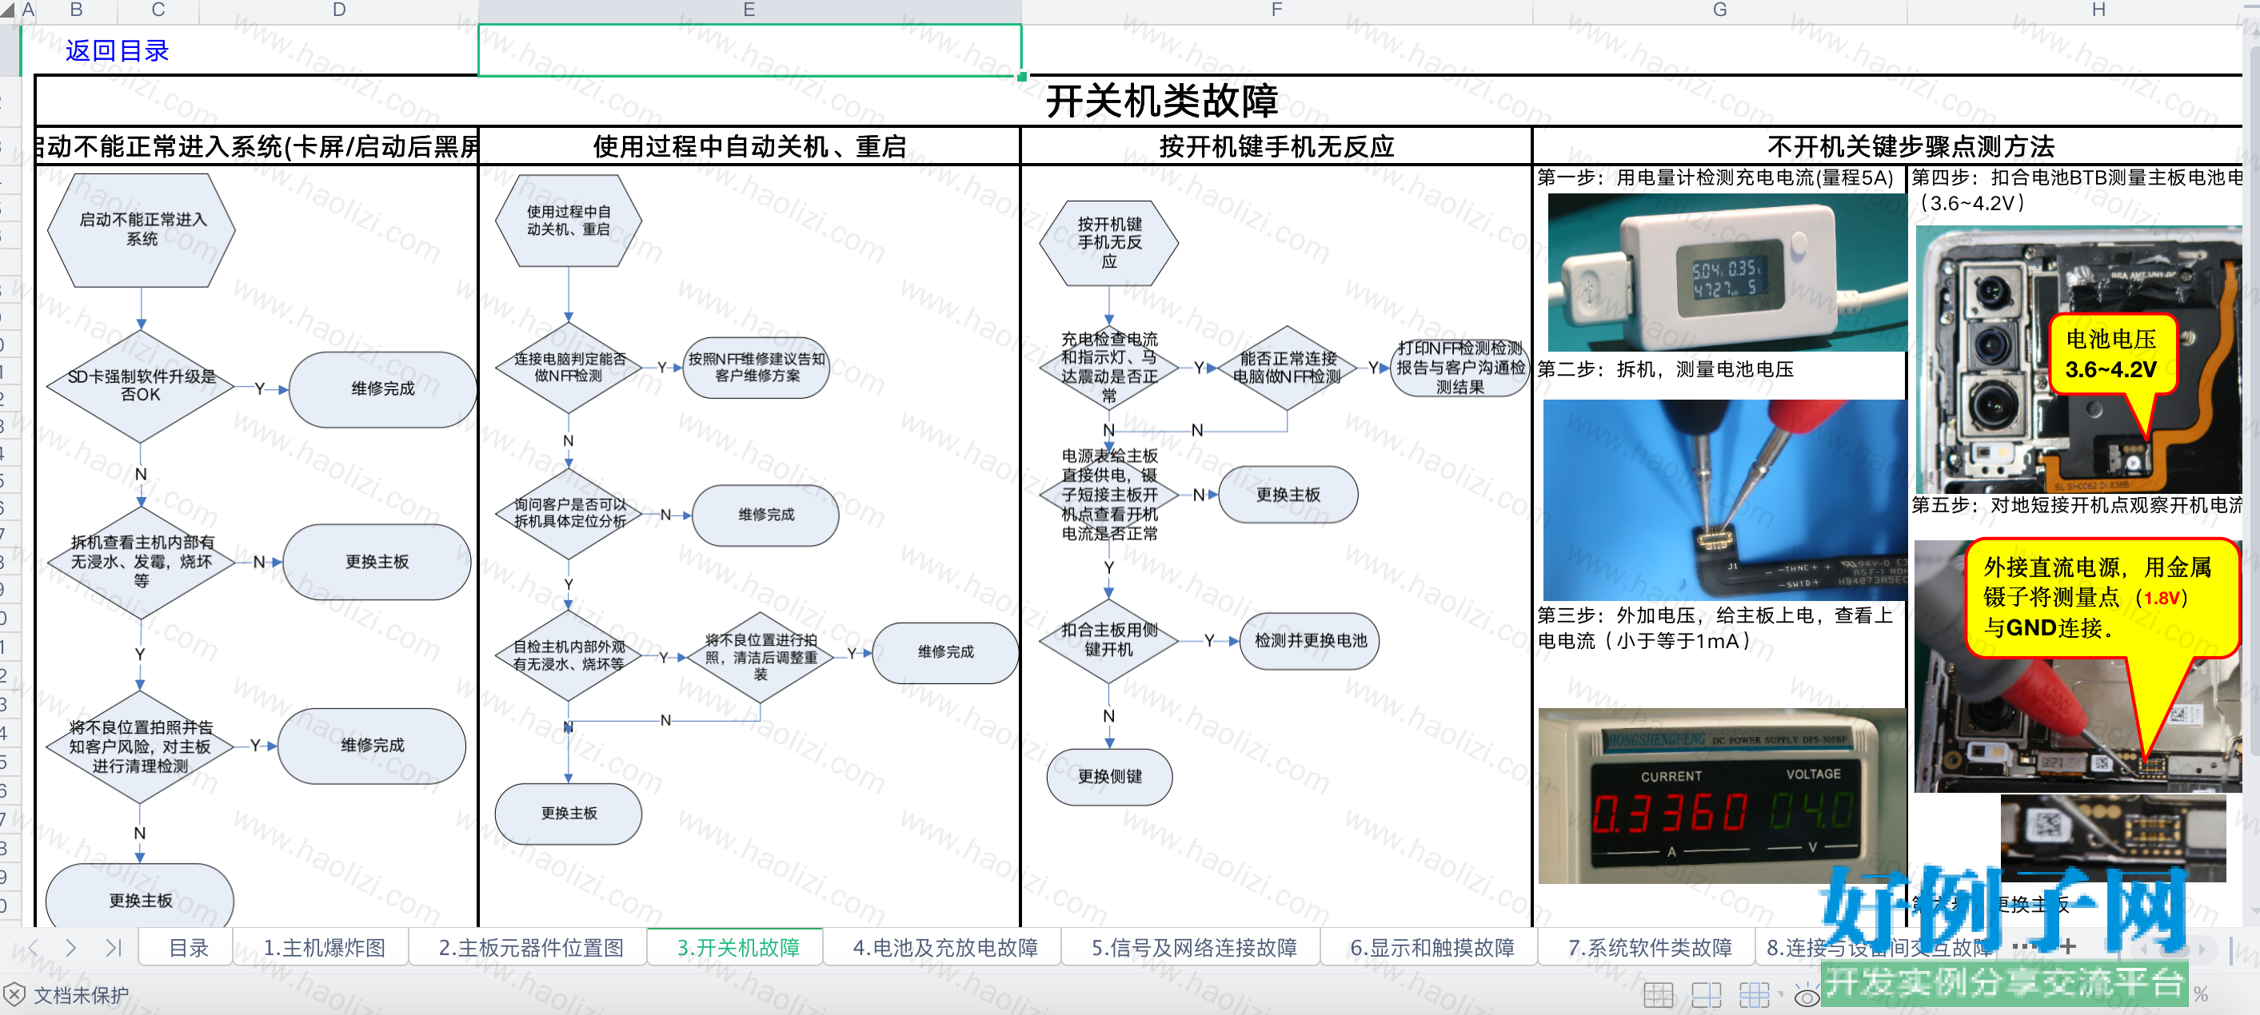Select the 扣合主板用侧键开机 diamond
This screenshot has height=1015, width=2260.
[x=1109, y=641]
